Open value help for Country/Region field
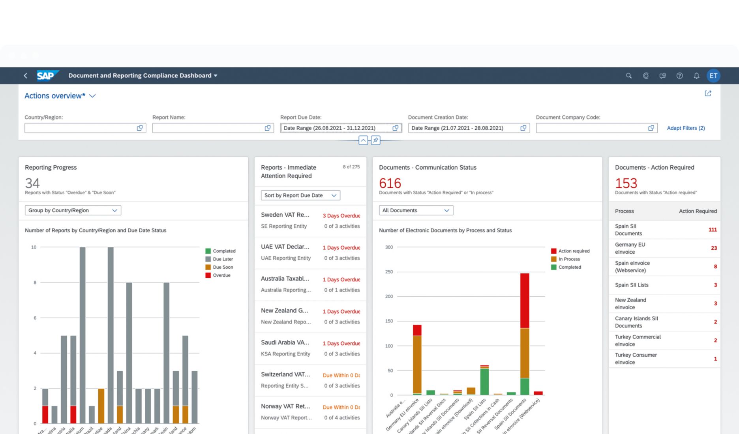739x434 pixels. point(140,128)
